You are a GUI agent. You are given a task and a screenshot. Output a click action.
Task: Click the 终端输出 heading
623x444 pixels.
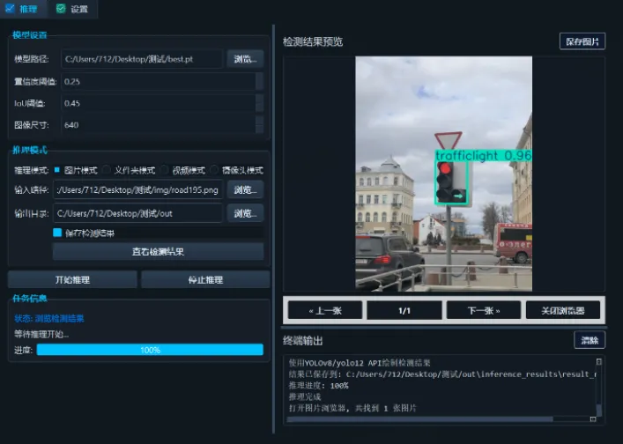[x=303, y=340]
